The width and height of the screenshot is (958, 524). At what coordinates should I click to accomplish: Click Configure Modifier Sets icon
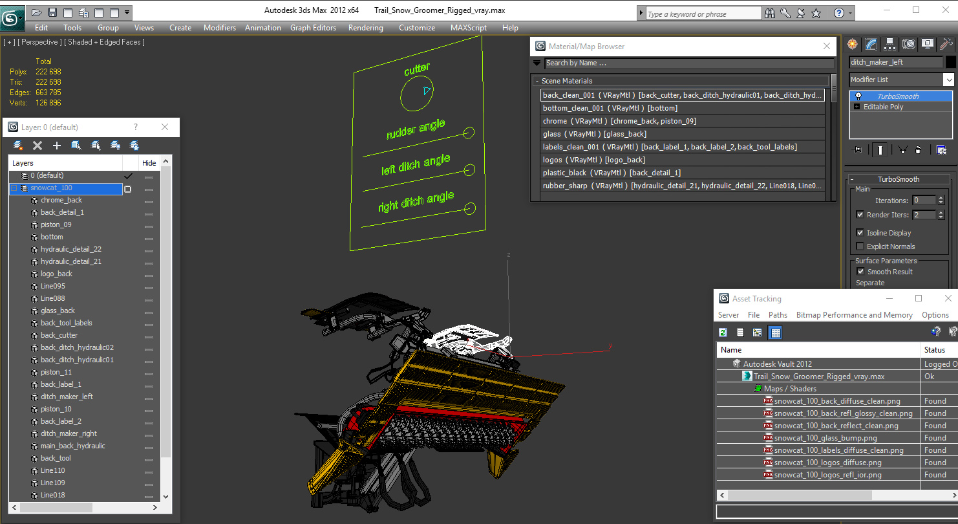pyautogui.click(x=941, y=150)
